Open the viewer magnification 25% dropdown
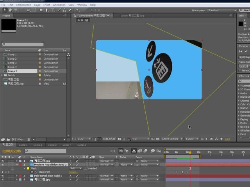This screenshot has height=187, width=250. pos(83,139)
